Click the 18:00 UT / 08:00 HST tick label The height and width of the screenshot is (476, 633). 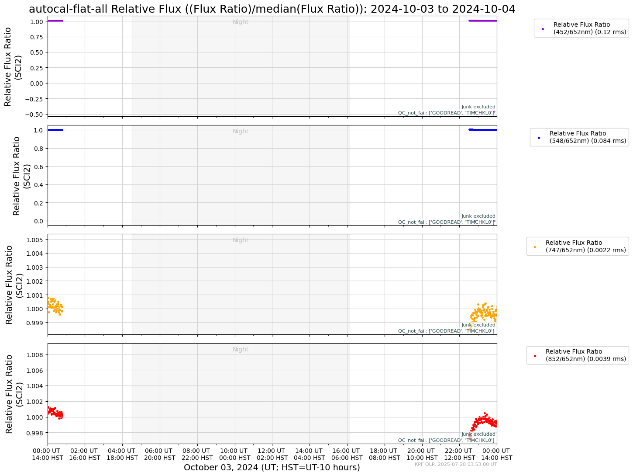[384, 454]
